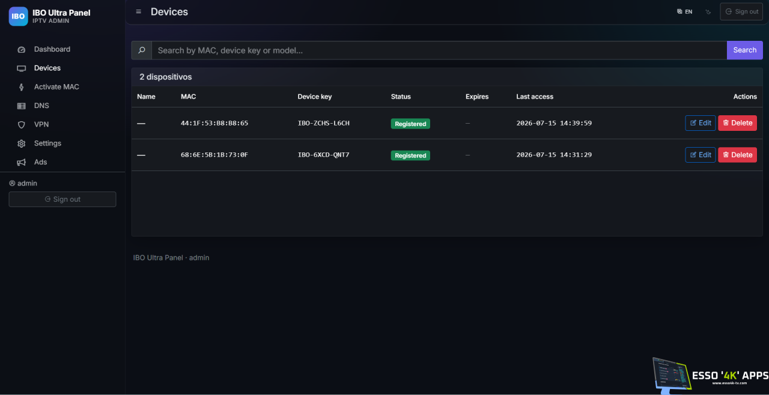Focus the MAC search input field
Screen dimensions: 769x395
tap(439, 50)
